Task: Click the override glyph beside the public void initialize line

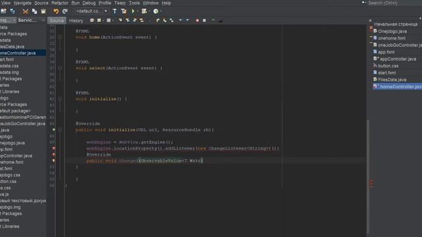Action: (x=54, y=130)
